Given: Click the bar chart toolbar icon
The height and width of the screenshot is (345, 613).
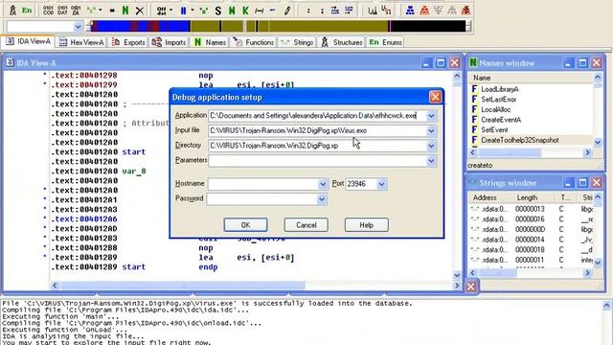Looking at the screenshot, I should [x=373, y=11].
